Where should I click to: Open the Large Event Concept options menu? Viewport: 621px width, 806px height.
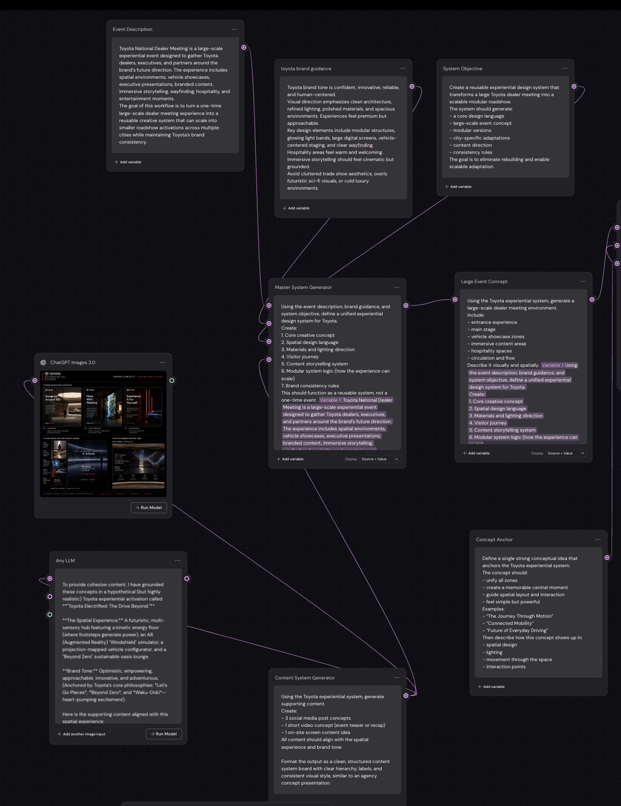point(583,281)
